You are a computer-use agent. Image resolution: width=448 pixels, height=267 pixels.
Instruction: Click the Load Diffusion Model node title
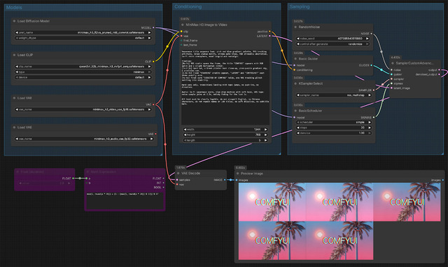[x=34, y=21]
